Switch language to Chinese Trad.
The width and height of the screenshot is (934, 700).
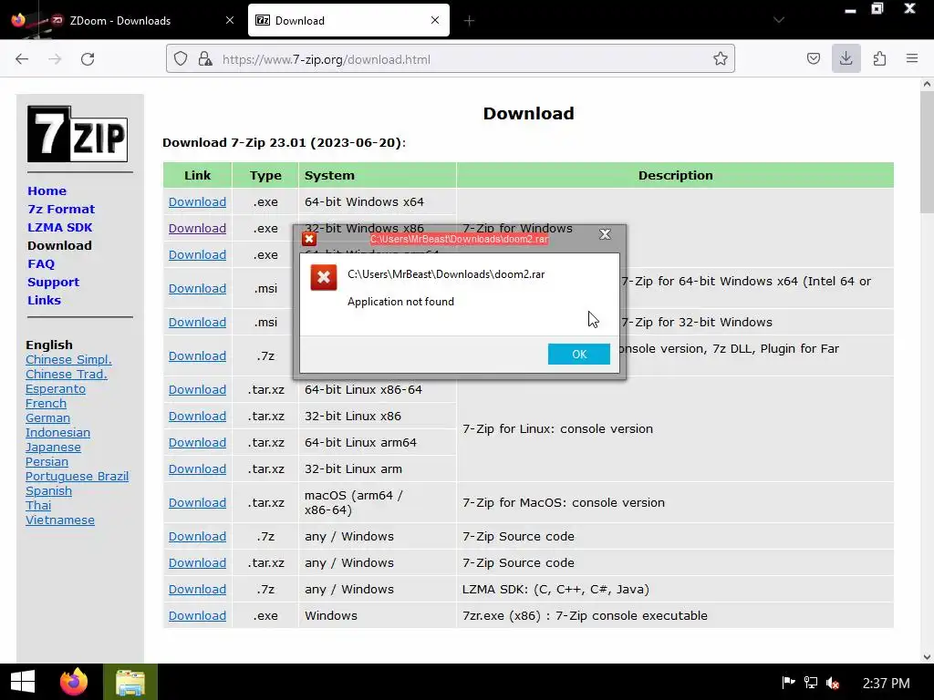pyautogui.click(x=66, y=374)
